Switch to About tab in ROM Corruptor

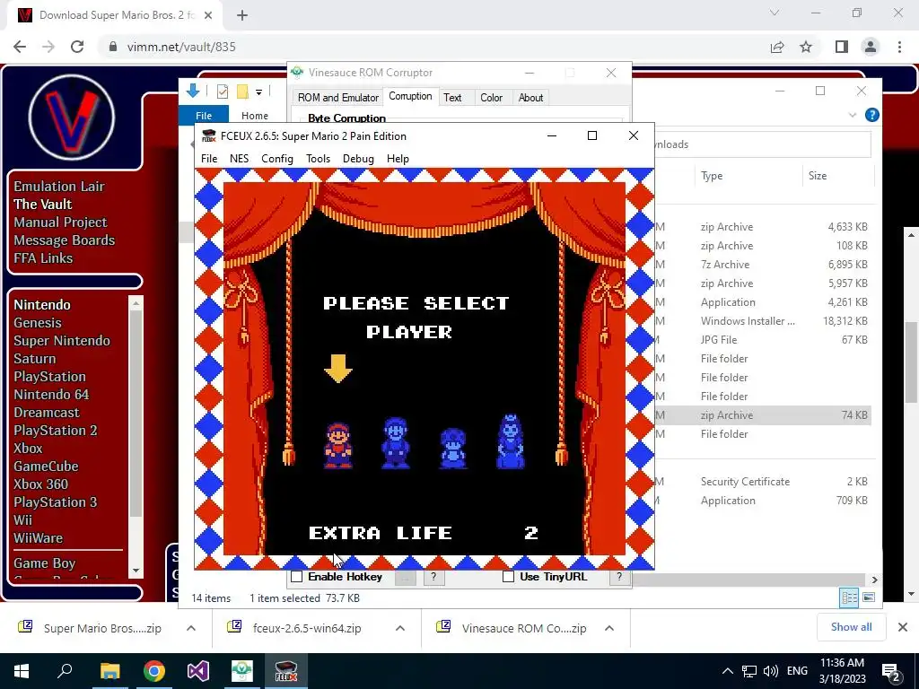530,98
